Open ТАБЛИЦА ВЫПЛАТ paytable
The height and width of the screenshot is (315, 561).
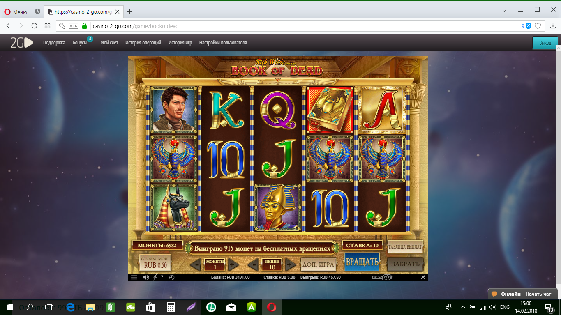click(405, 247)
